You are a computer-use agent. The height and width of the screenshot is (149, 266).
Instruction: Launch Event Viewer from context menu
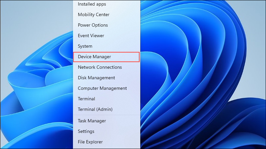click(107, 36)
